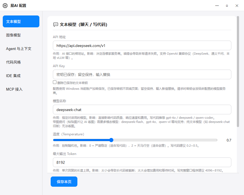The image size is (244, 195).
Task: Click the 易AI 配置 window title
Action: pyautogui.click(x=18, y=6)
